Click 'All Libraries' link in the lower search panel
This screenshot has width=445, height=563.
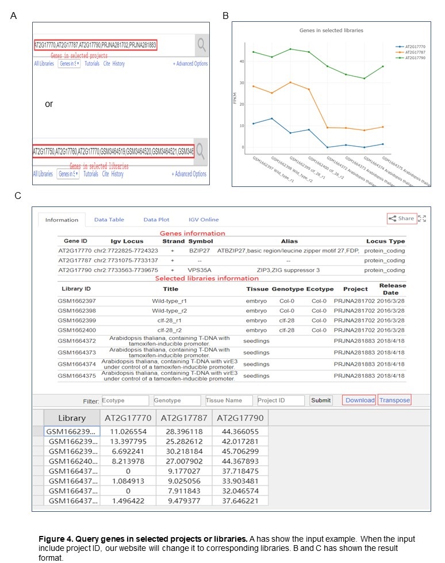43,174
